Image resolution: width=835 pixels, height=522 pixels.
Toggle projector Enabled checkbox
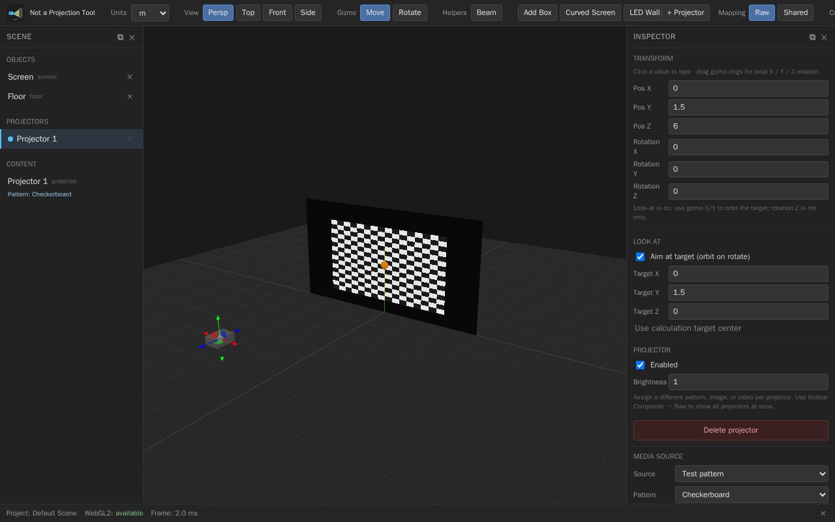point(640,365)
